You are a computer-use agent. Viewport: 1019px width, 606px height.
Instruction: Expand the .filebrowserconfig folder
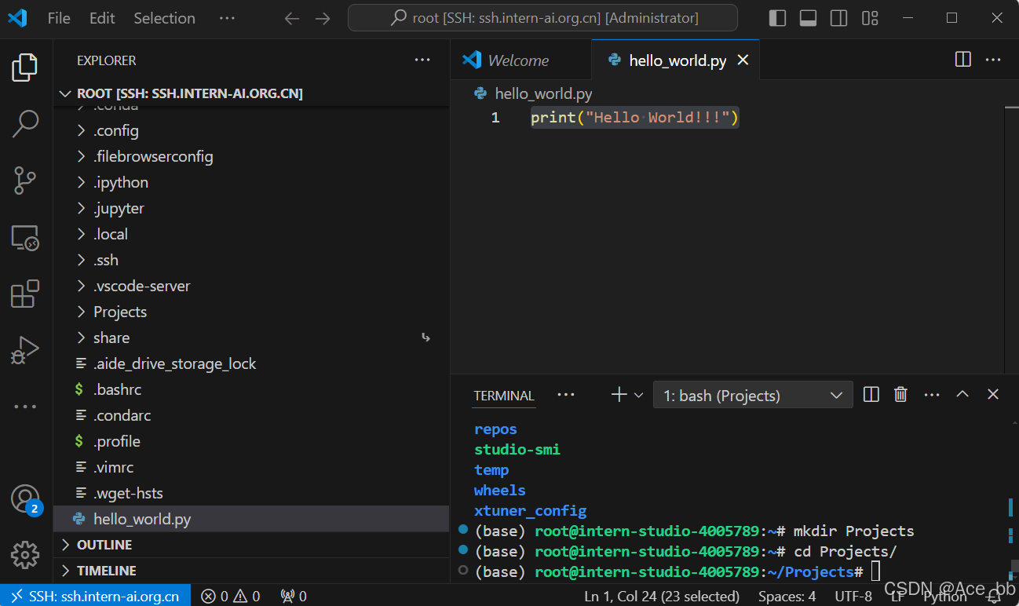coord(251,156)
